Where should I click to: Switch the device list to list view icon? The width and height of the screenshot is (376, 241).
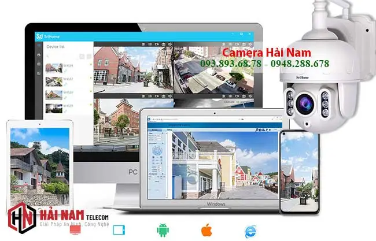[89, 57]
